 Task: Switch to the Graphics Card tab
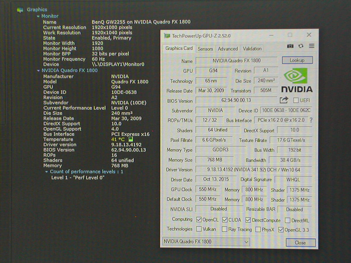[x=179, y=48]
